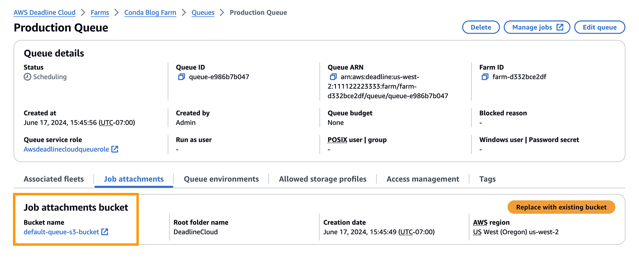Image resolution: width=639 pixels, height=259 pixels.
Task: Open the Farms breadcrumb link
Action: point(100,13)
